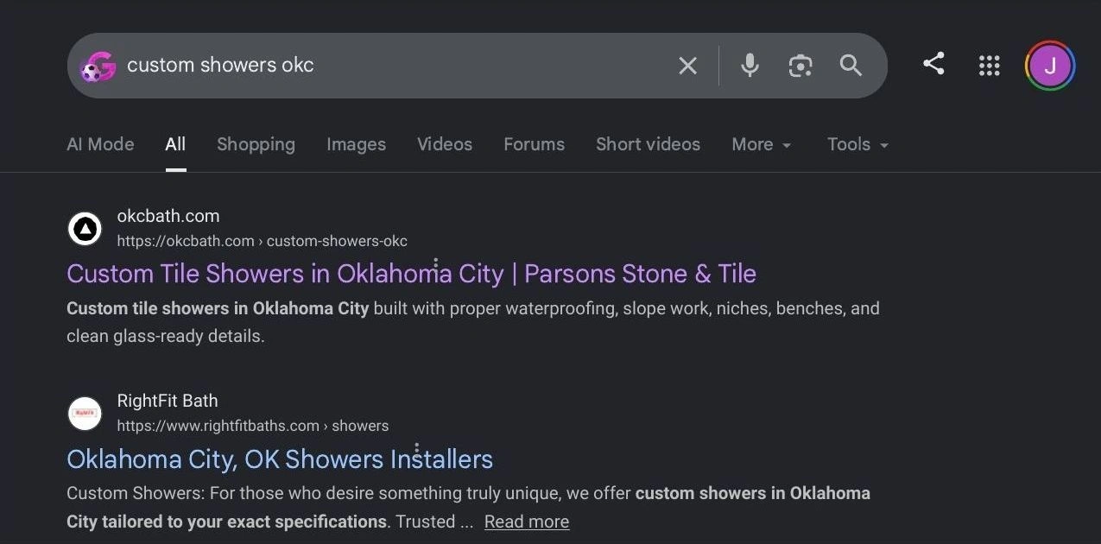Switch to the Shopping tab

coord(256,144)
